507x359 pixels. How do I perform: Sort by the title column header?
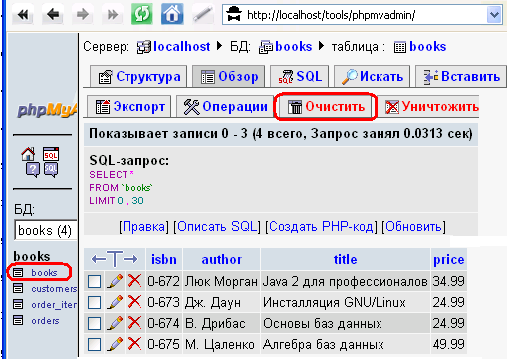346,259
